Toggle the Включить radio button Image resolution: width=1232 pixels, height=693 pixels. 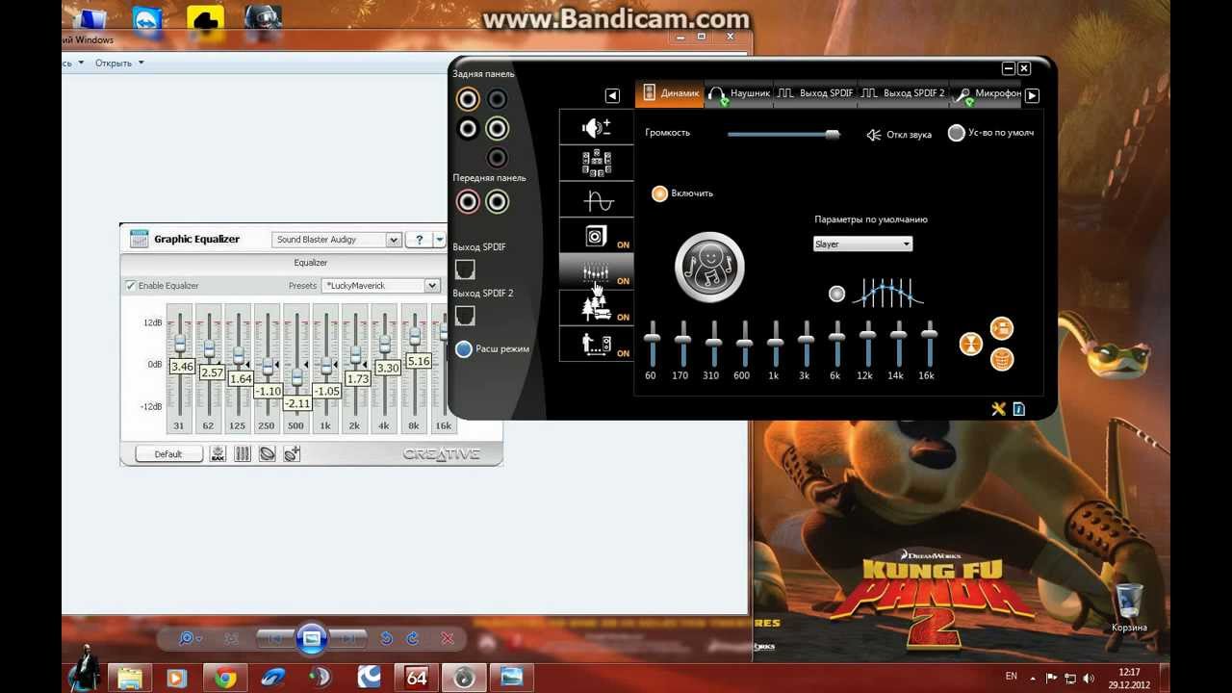pyautogui.click(x=659, y=193)
